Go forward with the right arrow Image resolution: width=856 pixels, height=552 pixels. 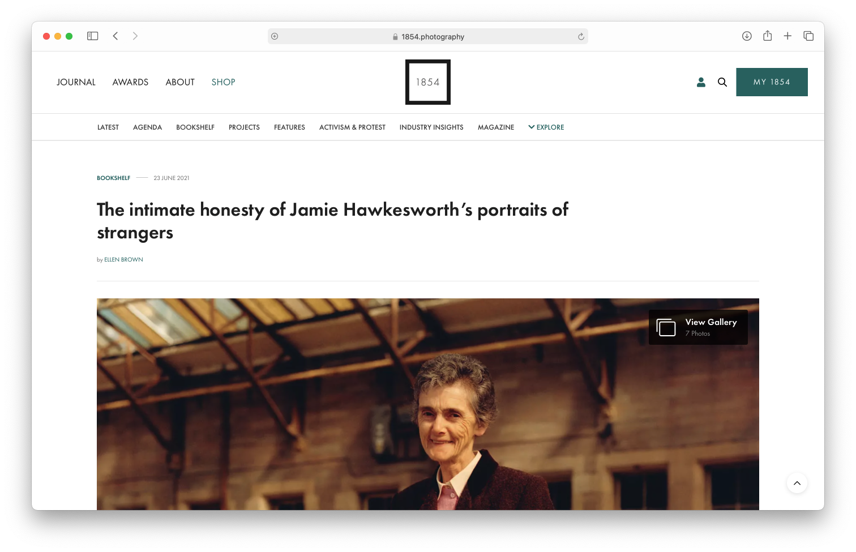(135, 36)
